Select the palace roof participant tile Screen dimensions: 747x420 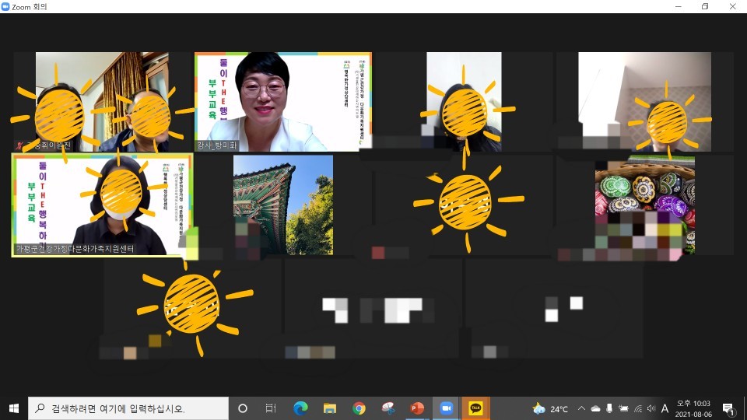(283, 204)
